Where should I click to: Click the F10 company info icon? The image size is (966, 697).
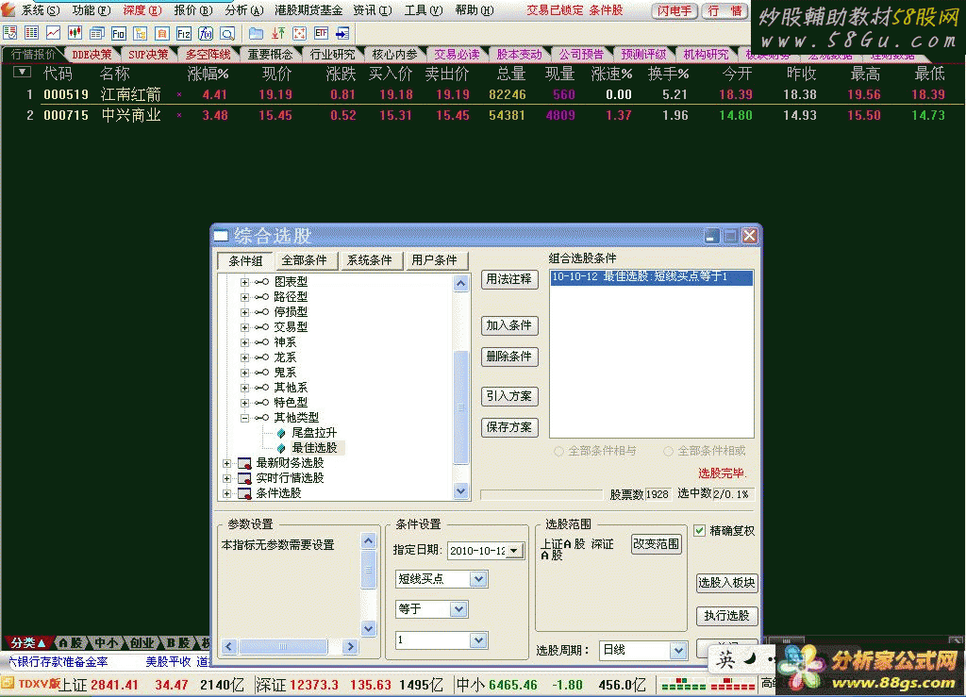118,33
